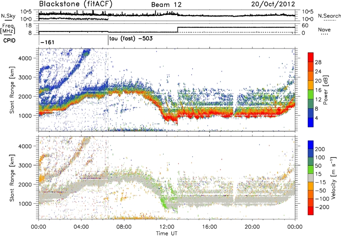Viewport: 341px width, 236px height.
Task: Click the velocity colorbar gray segment
Action: point(311,178)
